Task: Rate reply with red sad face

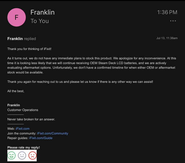Action: click(33, 156)
